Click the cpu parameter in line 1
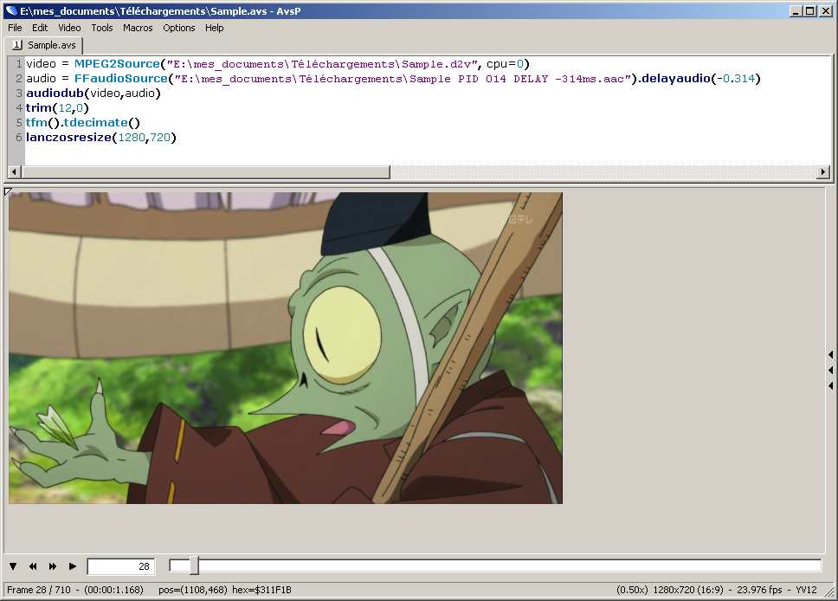The width and height of the screenshot is (838, 601). 497,63
